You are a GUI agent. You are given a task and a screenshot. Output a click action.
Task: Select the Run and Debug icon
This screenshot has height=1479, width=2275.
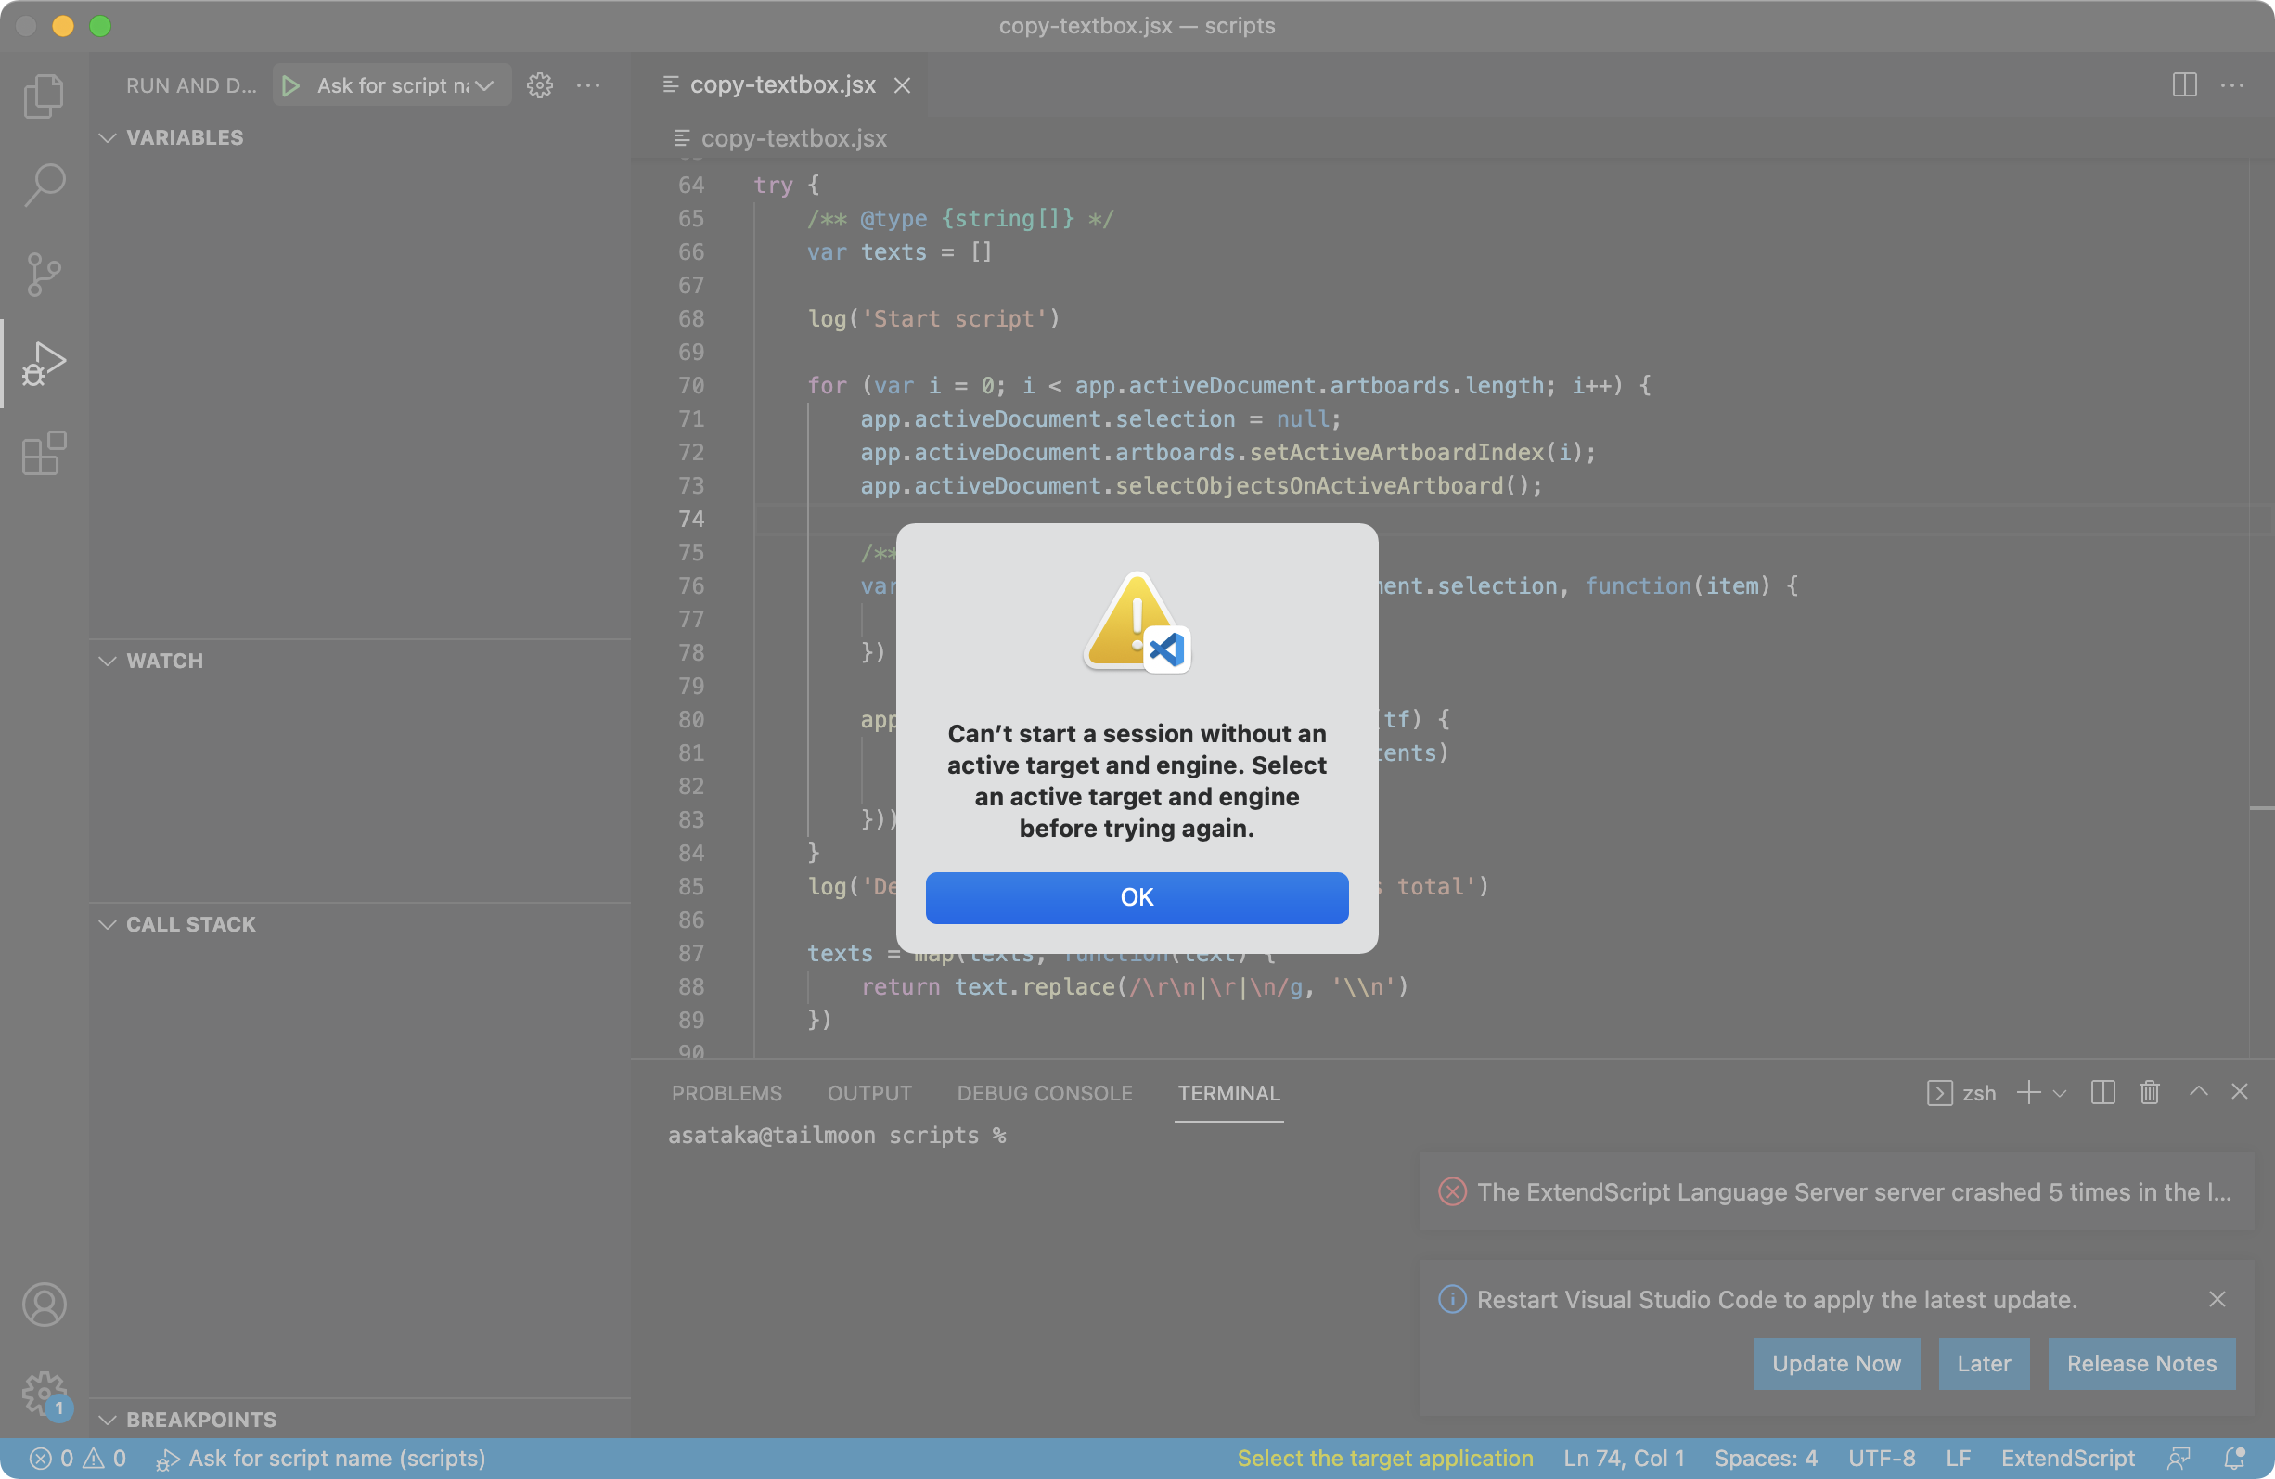click(x=43, y=363)
